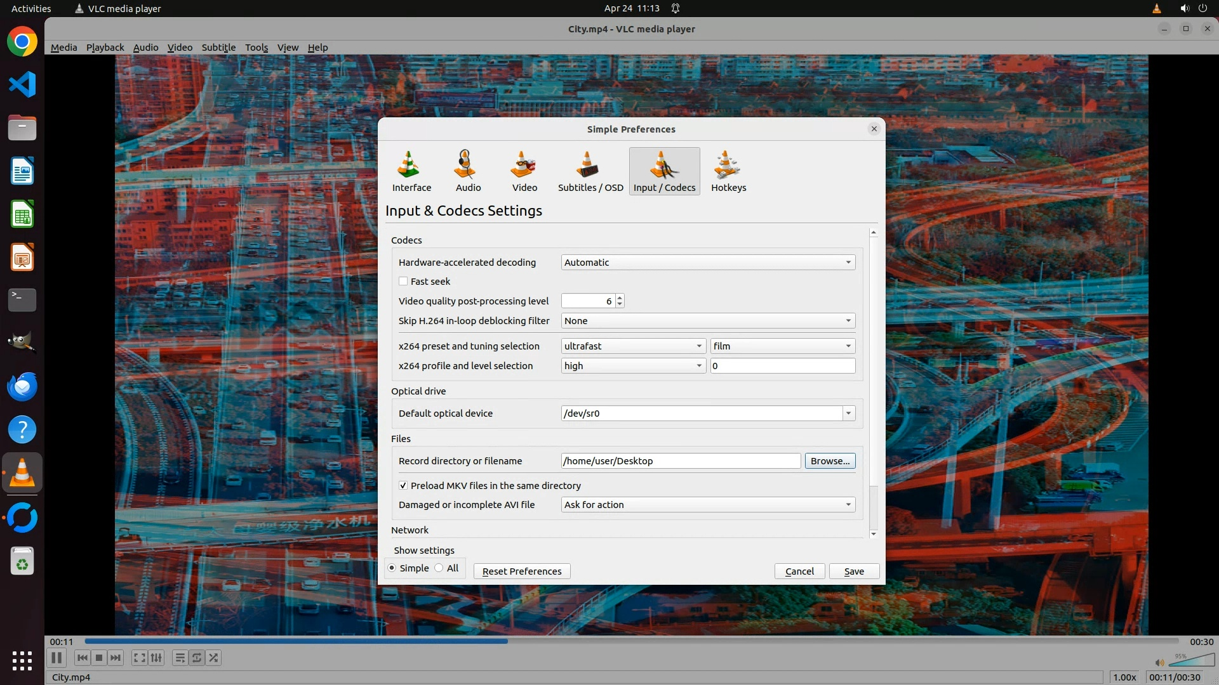The image size is (1219, 685).
Task: Open the Tools menu
Action: coord(256,47)
